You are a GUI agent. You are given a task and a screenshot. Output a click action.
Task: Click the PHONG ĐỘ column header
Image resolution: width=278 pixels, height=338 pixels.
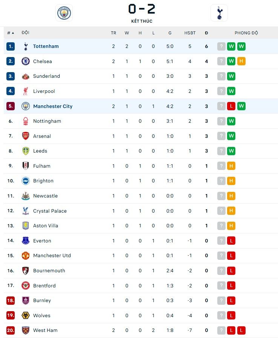[x=246, y=33]
